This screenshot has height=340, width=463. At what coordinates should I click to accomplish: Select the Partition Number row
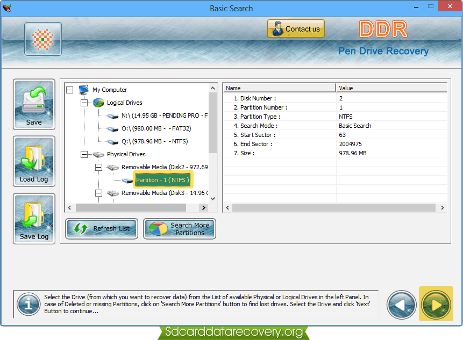pyautogui.click(x=335, y=107)
